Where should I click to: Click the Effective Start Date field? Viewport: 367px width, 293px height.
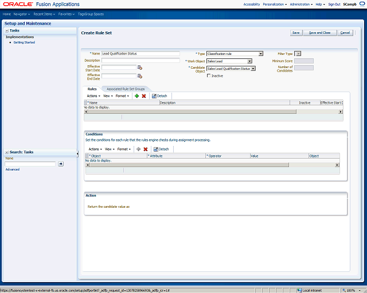[119, 68]
